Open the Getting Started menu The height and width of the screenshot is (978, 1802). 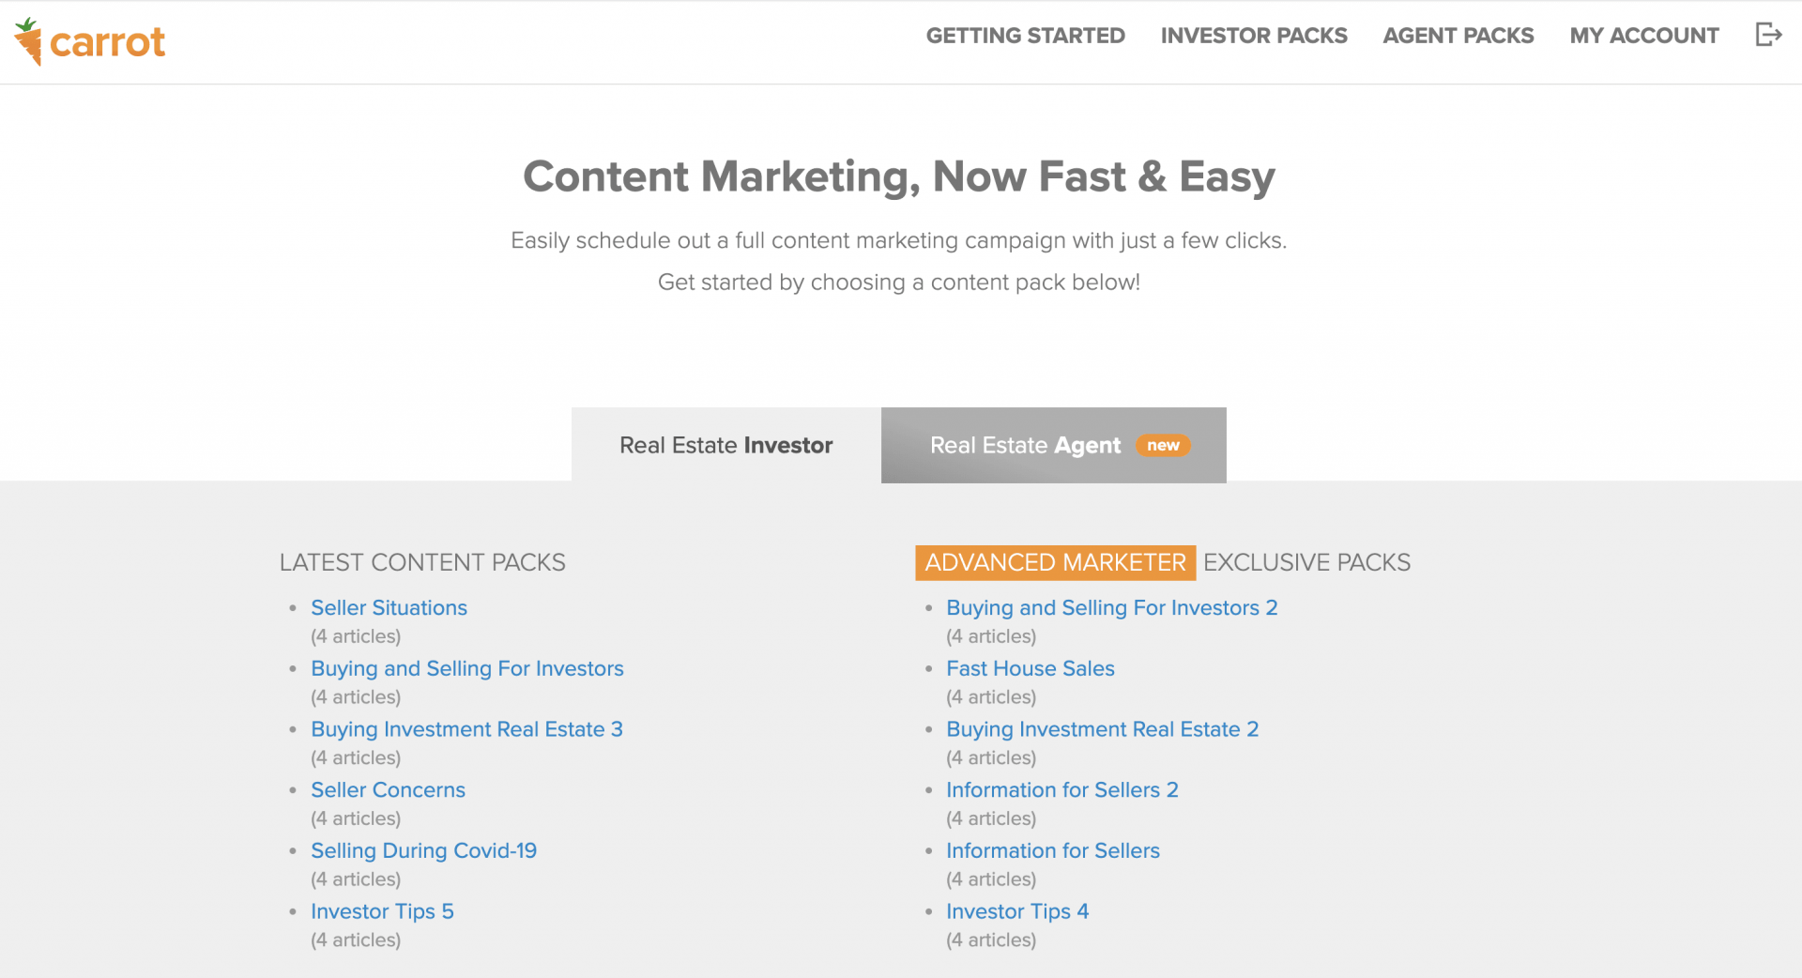click(x=1025, y=36)
